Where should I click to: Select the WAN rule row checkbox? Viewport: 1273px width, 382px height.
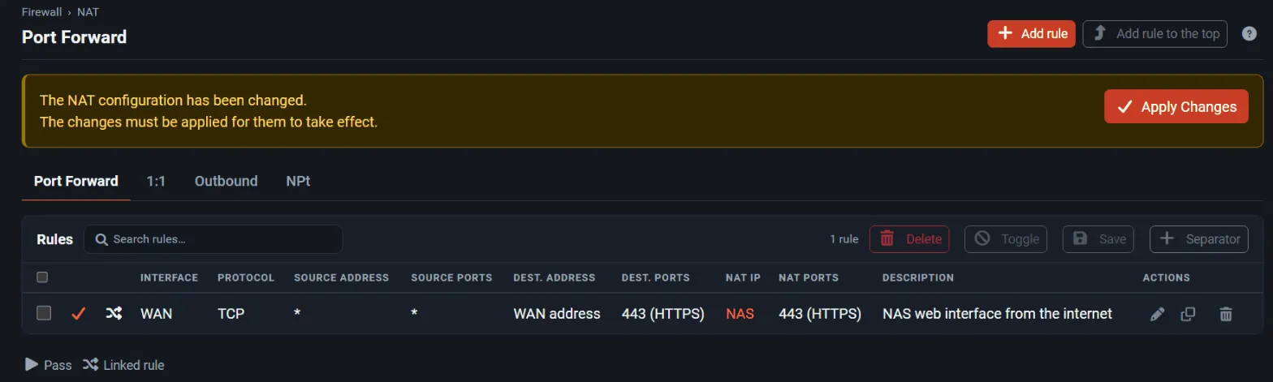(x=44, y=313)
